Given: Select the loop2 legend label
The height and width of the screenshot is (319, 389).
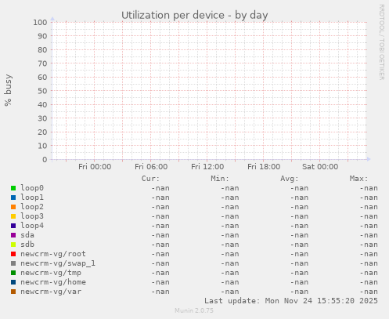Looking at the screenshot, I should click(x=32, y=207).
